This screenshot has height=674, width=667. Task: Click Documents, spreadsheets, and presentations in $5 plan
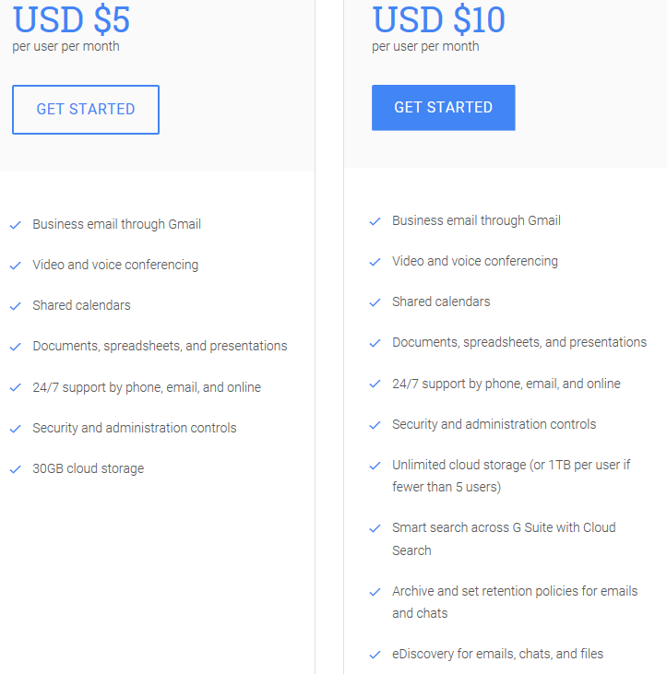160,346
